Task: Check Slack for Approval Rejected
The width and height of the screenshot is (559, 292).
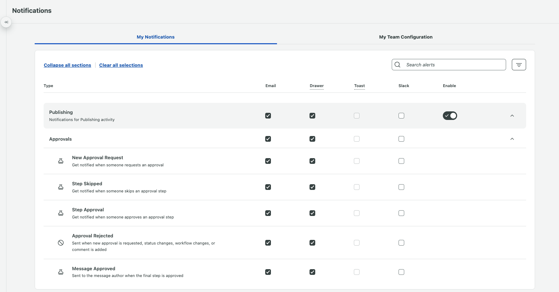Action: click(x=401, y=243)
